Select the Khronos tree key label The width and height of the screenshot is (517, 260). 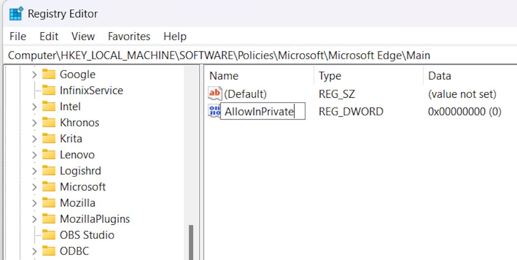point(80,123)
